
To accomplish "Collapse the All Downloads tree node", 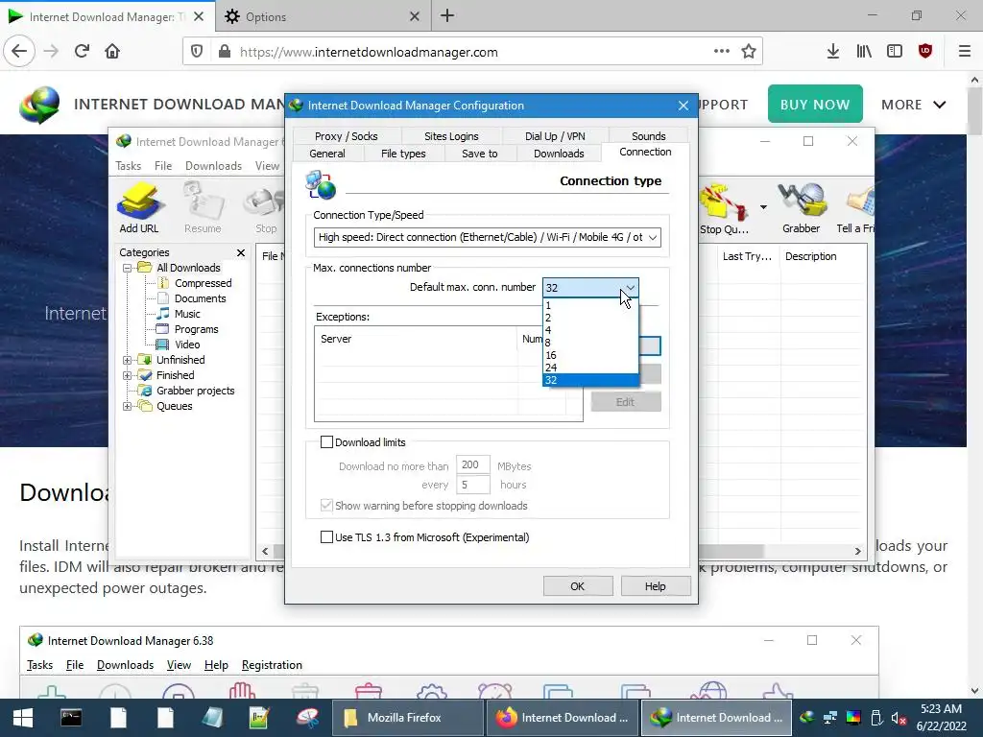I will [x=128, y=268].
